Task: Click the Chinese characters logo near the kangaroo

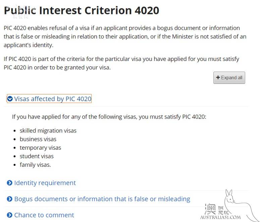Action: click(x=217, y=209)
